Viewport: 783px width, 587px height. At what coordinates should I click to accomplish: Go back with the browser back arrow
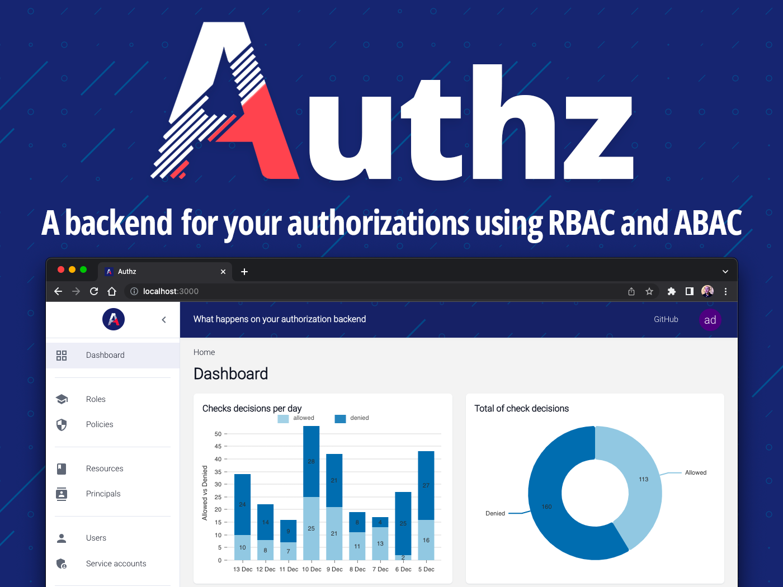pyautogui.click(x=58, y=291)
